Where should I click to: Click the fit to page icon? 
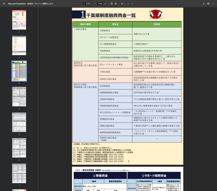tap(112, 4)
